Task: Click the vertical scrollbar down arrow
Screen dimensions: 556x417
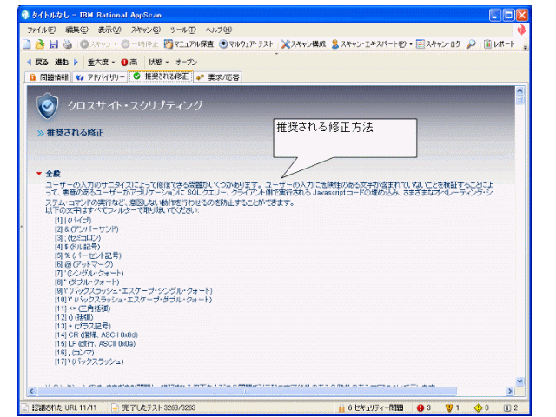Action: [520, 381]
